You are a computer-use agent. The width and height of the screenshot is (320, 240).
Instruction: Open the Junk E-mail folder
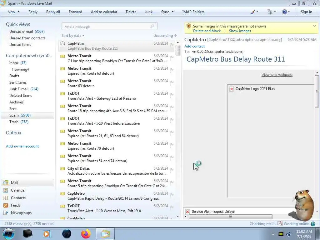coord(24,89)
